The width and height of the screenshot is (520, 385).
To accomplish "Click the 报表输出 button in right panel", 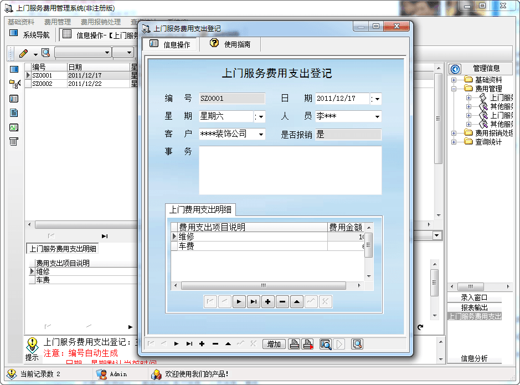I will 474,307.
